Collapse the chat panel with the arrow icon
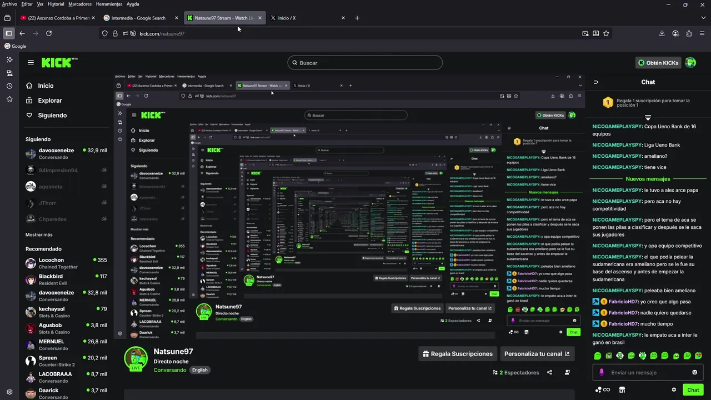 tap(596, 82)
